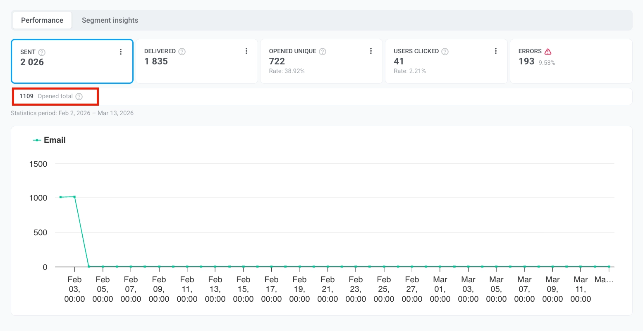This screenshot has height=331, width=643.
Task: Click the help icon beside Opened total
Action: (79, 96)
